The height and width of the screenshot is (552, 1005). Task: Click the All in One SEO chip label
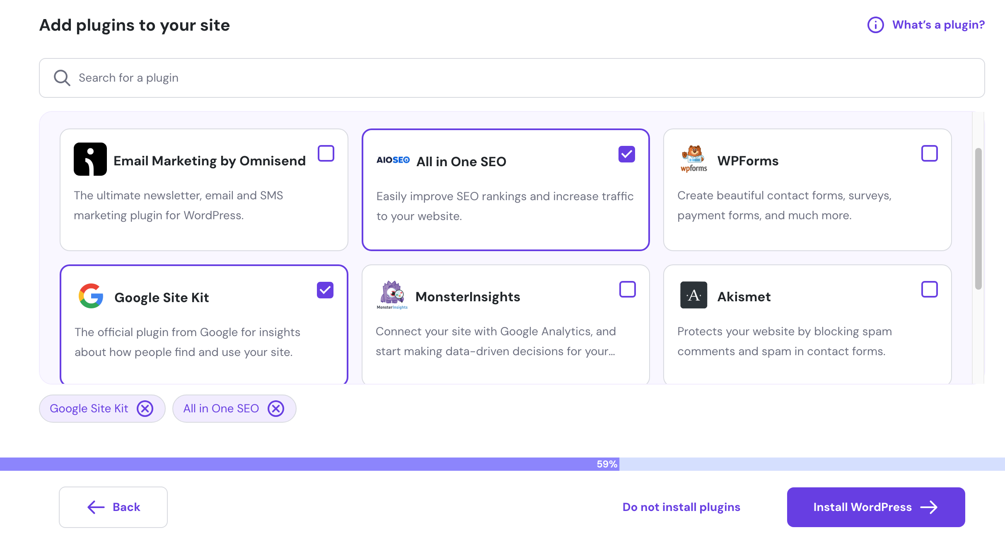(x=221, y=409)
